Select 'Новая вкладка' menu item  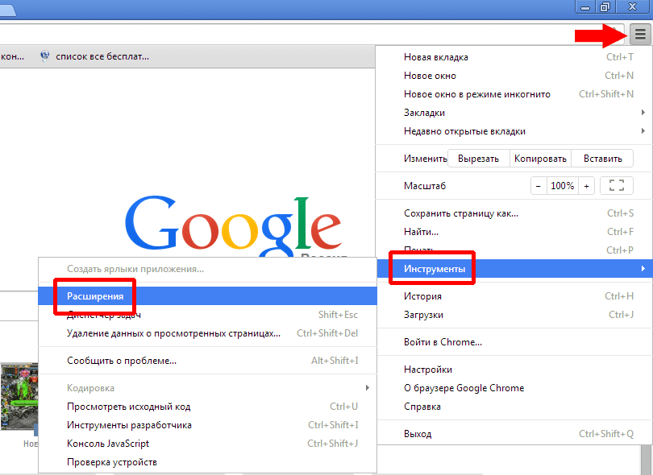(514, 57)
